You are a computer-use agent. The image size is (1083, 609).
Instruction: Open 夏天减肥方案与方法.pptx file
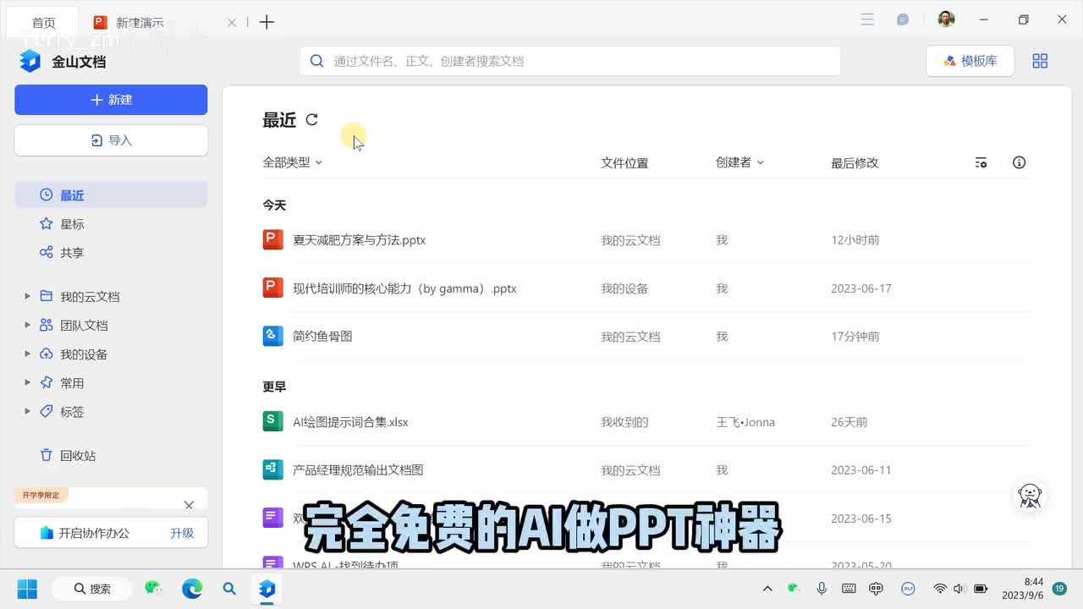[359, 240]
